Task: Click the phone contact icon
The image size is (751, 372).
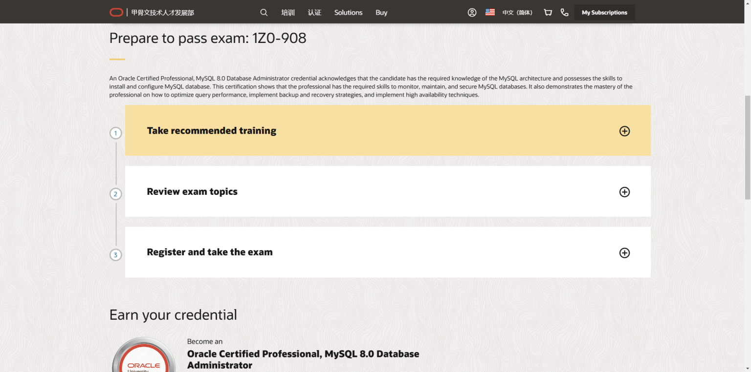Action: pos(565,12)
